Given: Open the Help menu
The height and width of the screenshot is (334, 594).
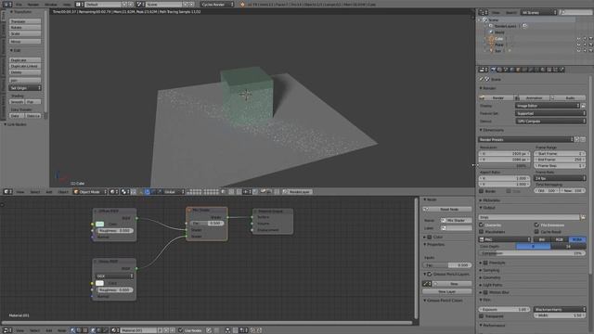Looking at the screenshot, I should click(x=67, y=4).
